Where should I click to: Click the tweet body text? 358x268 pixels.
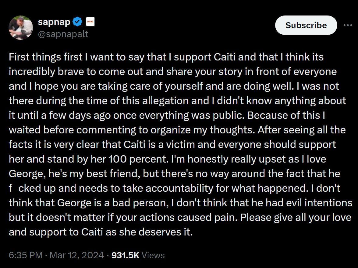click(x=177, y=144)
